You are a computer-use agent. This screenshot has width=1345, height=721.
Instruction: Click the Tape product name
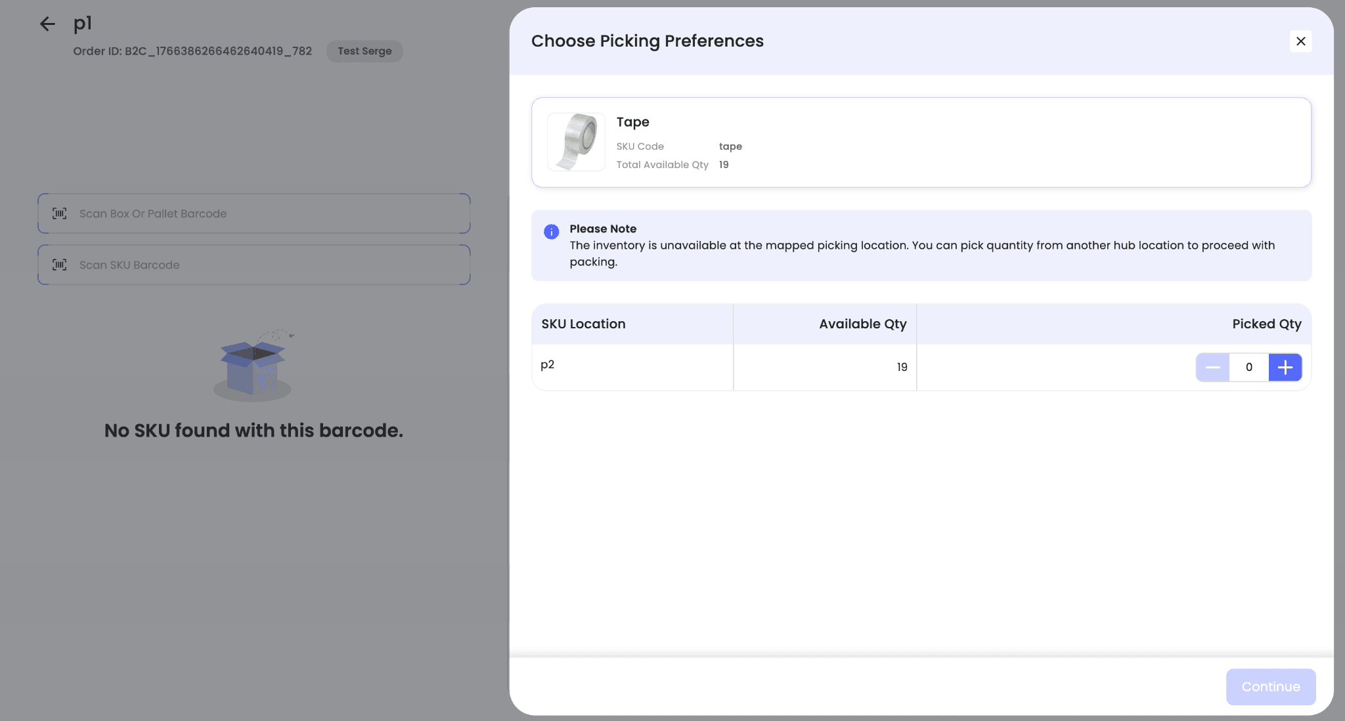pyautogui.click(x=632, y=122)
